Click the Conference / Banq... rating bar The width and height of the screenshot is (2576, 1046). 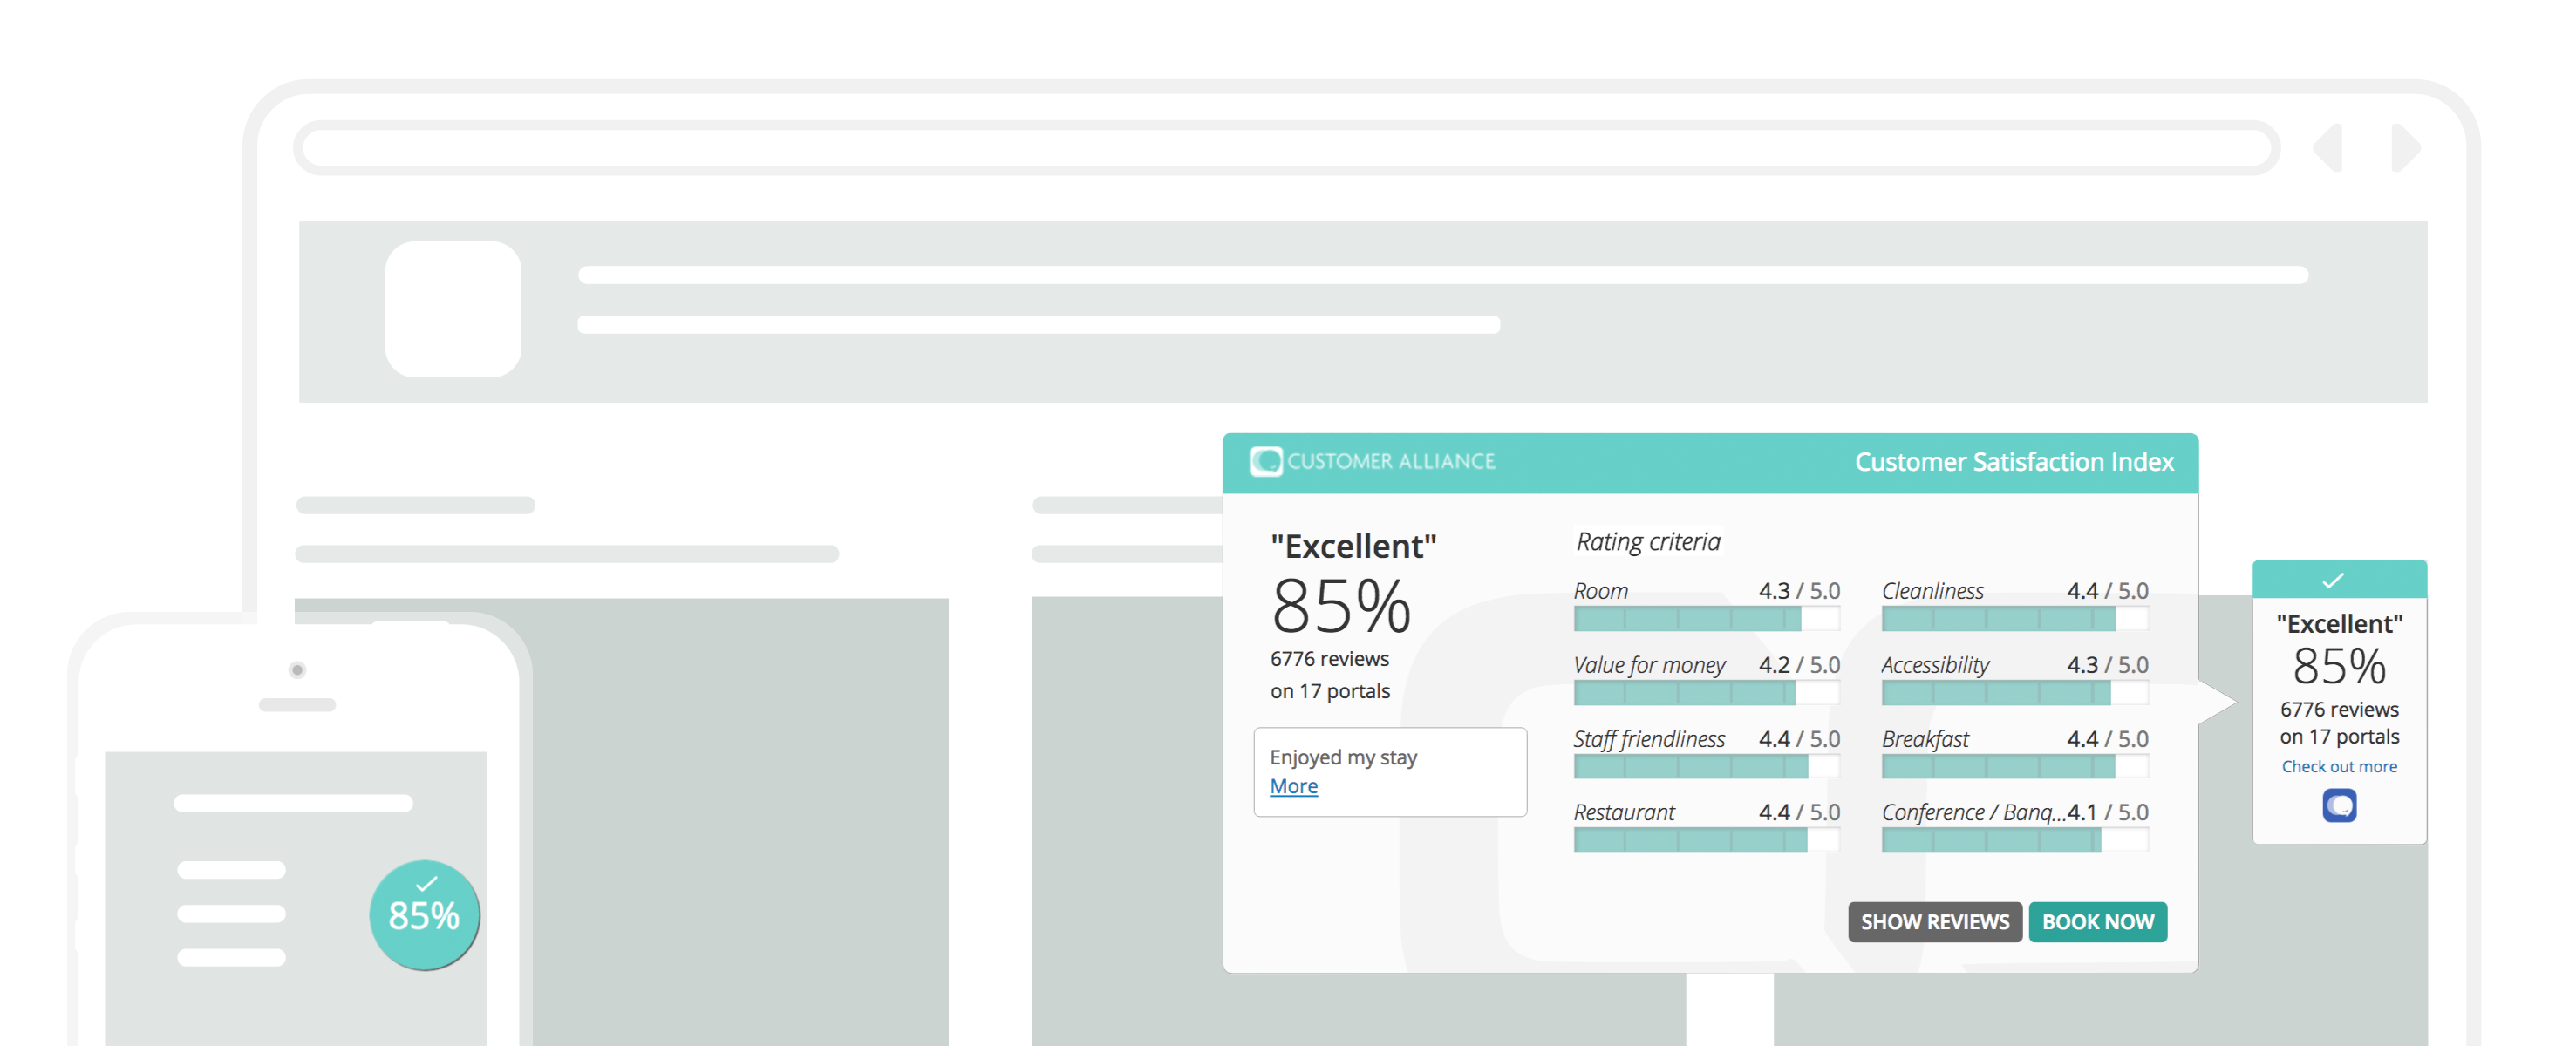pos(2014,841)
